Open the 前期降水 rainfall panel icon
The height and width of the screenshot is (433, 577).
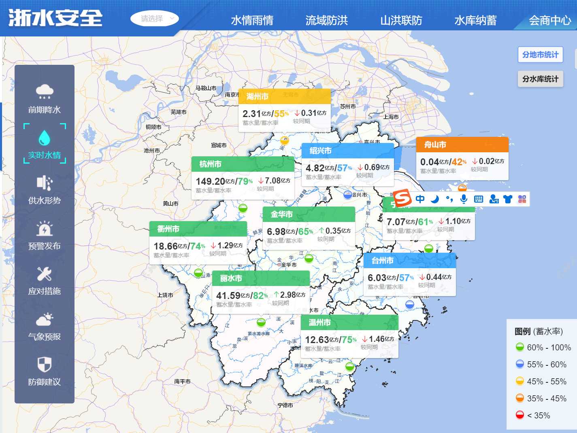[x=45, y=92]
